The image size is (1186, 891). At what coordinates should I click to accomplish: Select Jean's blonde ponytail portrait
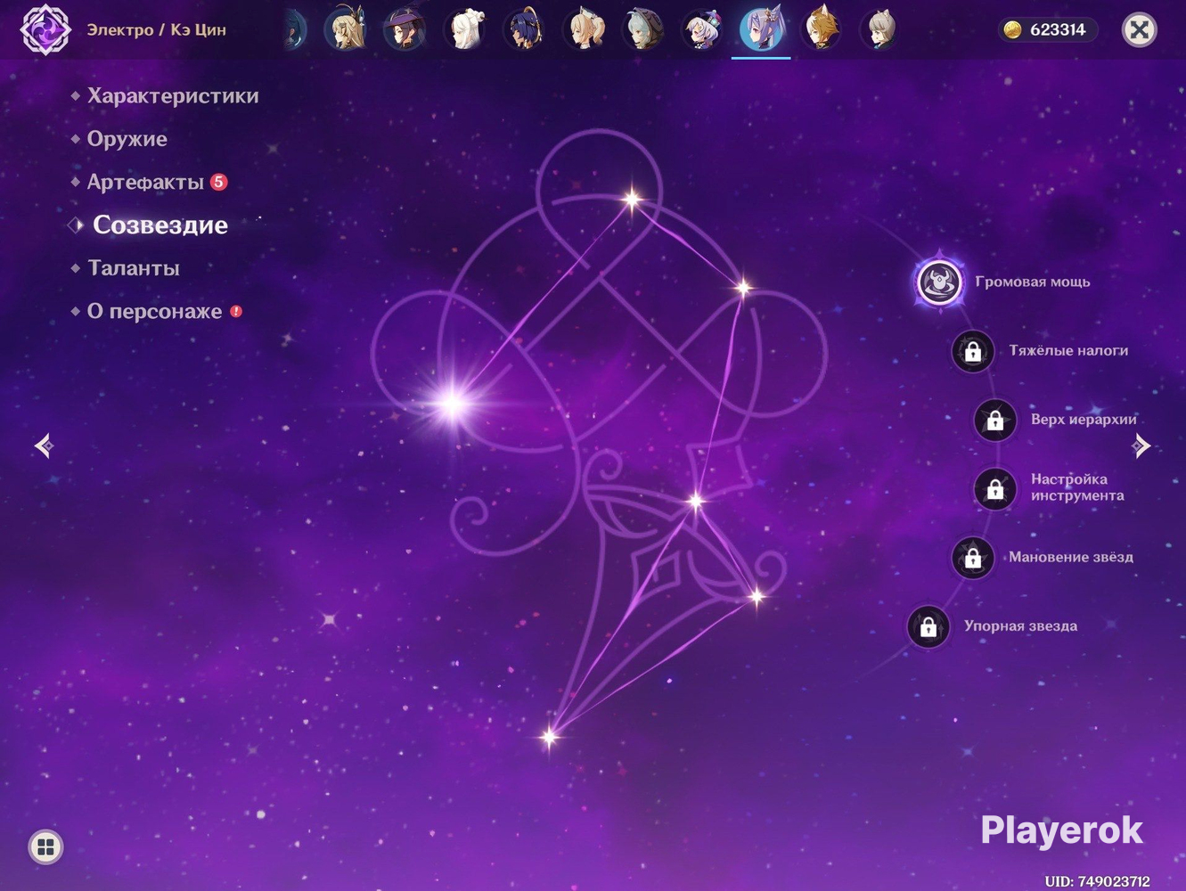[584, 29]
